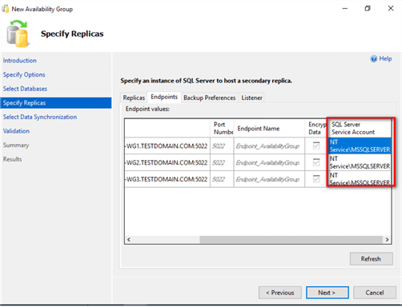
Task: Open the Help link
Action: 385,58
